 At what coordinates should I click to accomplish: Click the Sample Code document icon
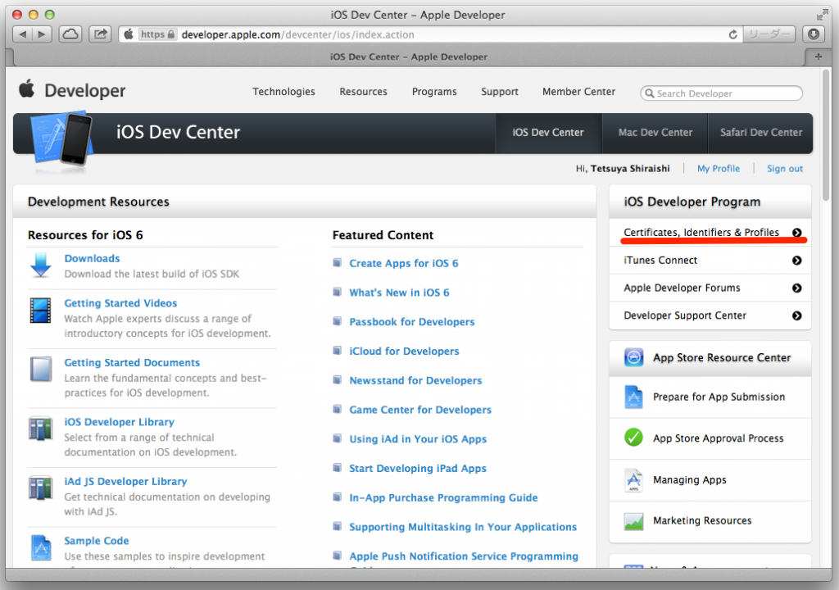point(41,547)
